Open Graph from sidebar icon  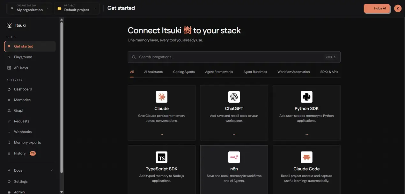click(9, 110)
